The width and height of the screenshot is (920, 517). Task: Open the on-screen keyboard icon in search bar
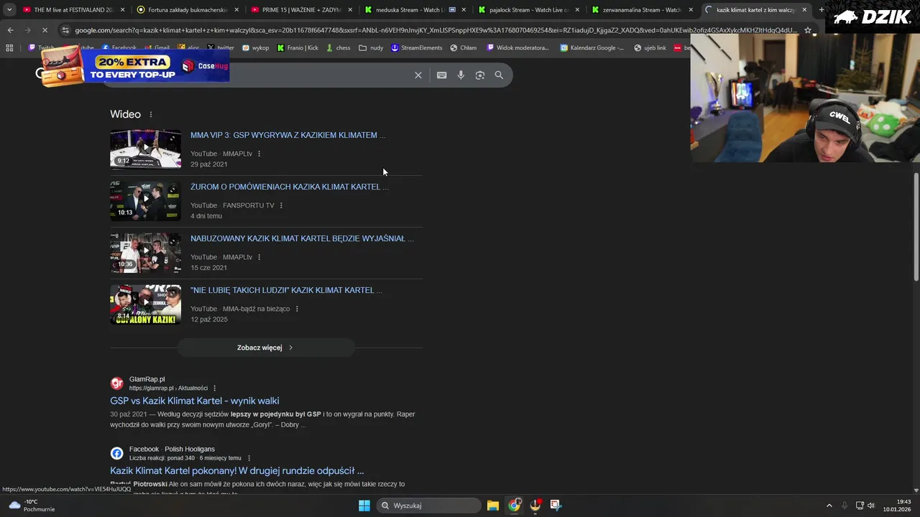[442, 75]
